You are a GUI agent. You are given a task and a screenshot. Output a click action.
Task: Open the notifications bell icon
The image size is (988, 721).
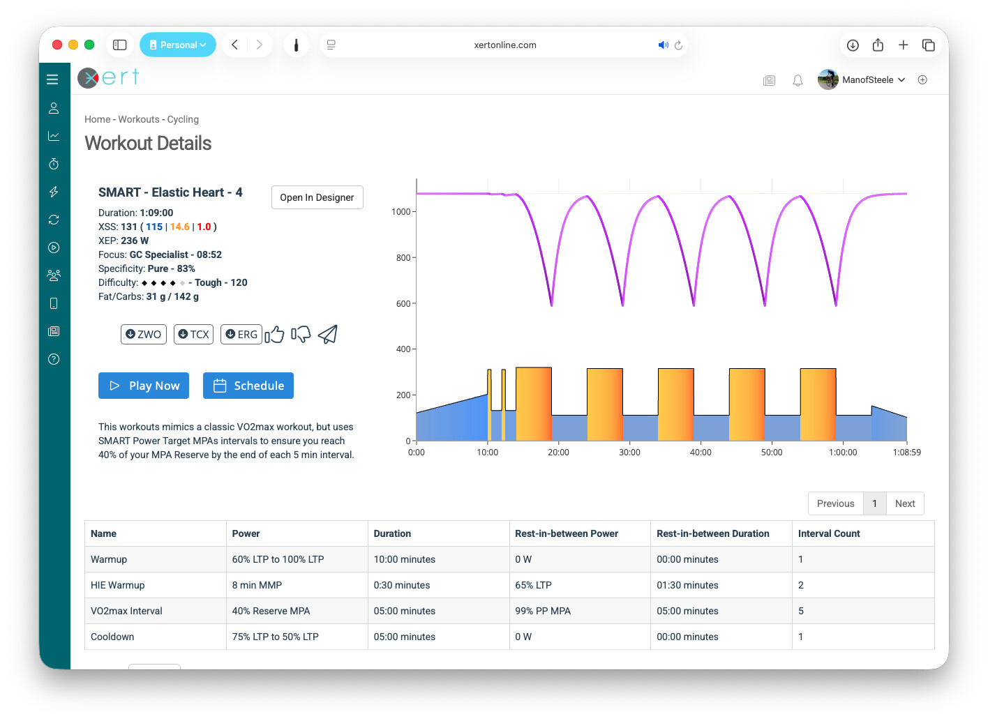[798, 80]
